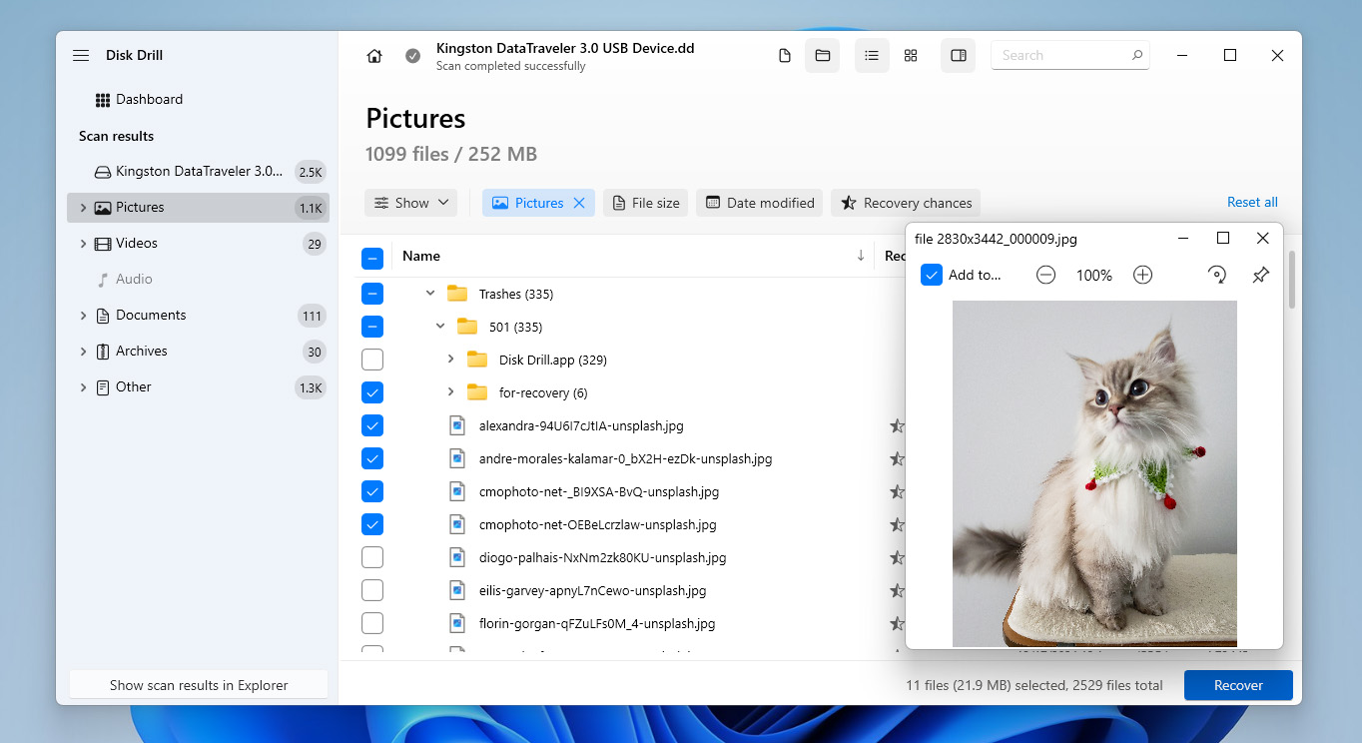Screen dimensions: 1362x743
Task: Expand Pictures category in sidebar
Action: (83, 208)
